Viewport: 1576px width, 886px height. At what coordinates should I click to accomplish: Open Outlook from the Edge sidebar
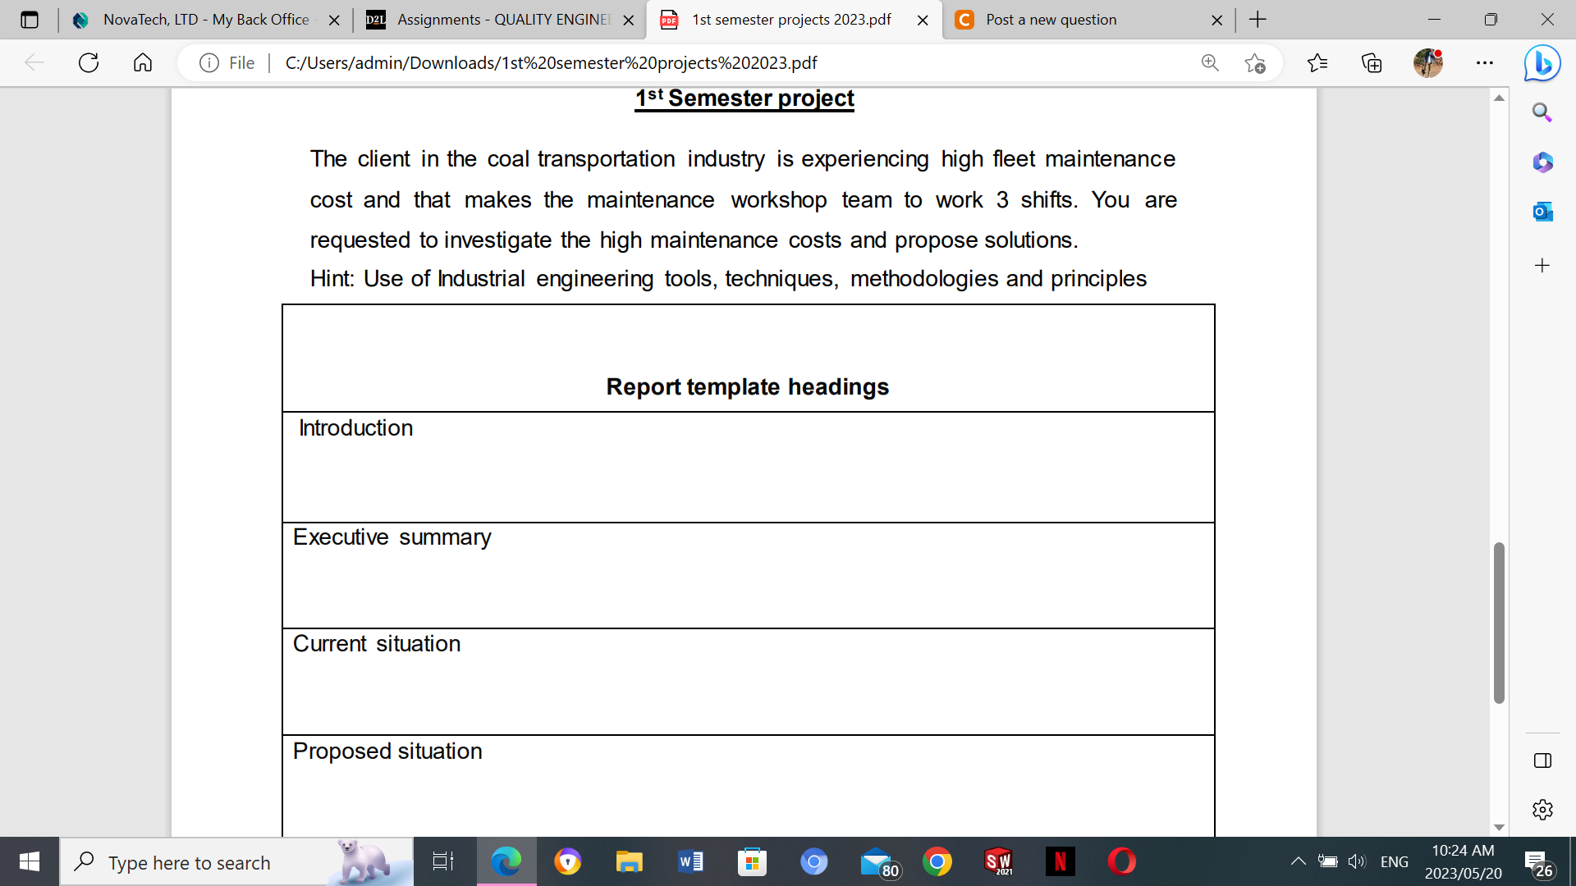(x=1543, y=212)
